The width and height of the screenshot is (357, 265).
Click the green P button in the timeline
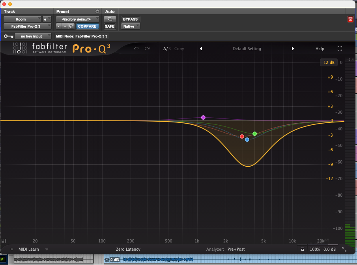2,259
